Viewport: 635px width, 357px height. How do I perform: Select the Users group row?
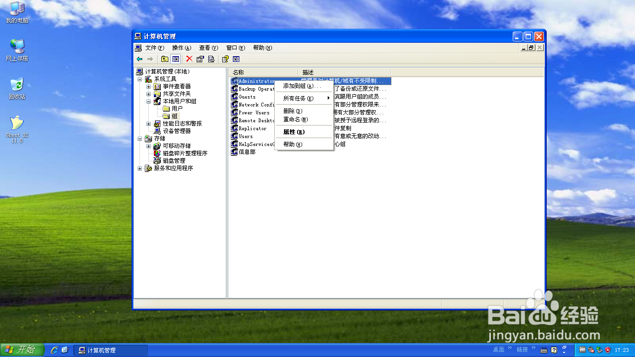coord(242,136)
